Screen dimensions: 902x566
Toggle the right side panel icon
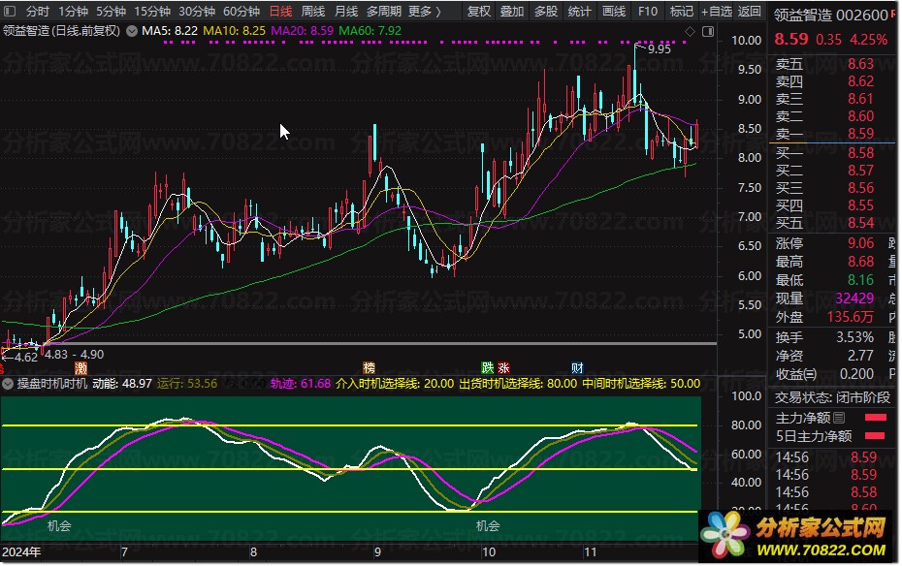(x=708, y=32)
